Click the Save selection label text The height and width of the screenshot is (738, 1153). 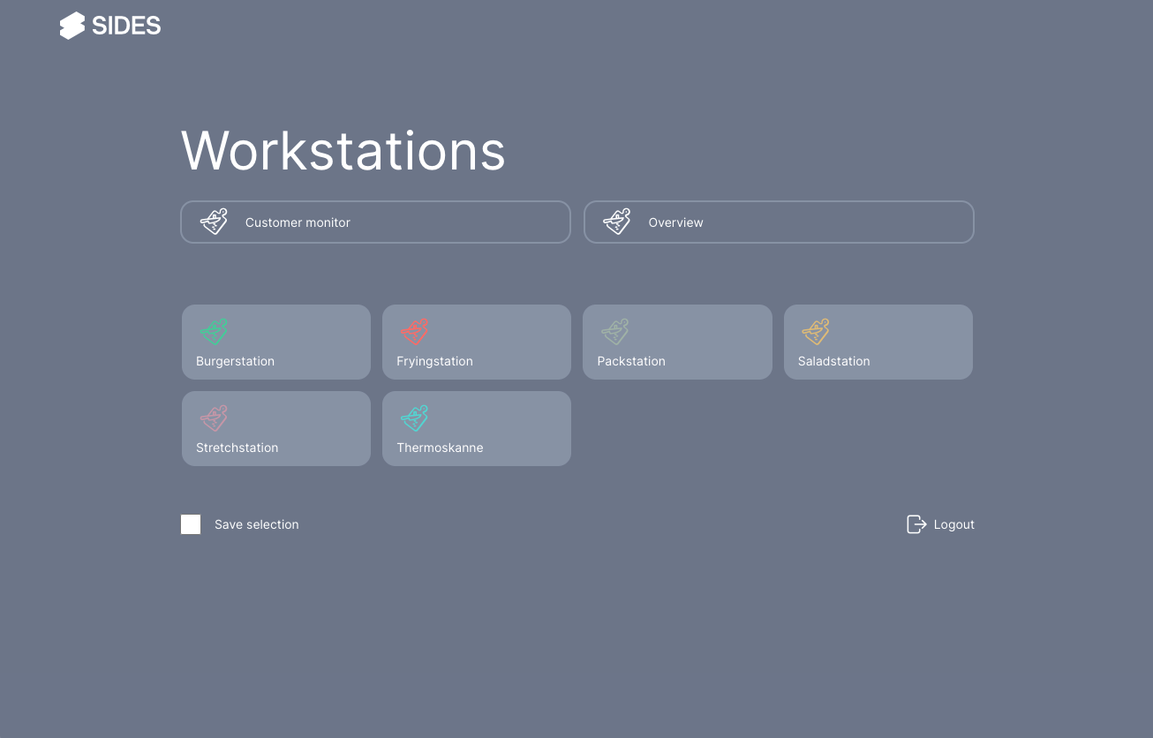tap(256, 524)
